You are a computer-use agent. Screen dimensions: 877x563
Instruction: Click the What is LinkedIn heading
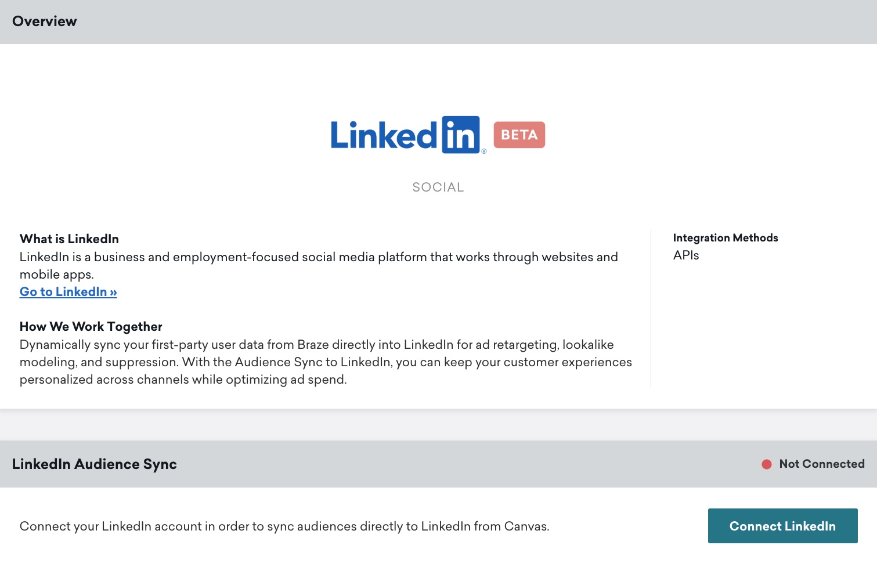point(69,239)
